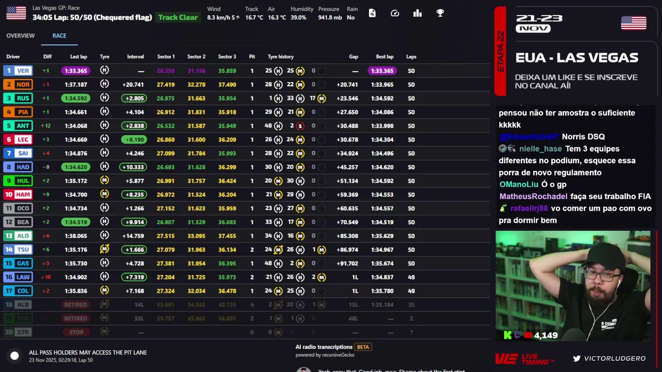Click the US flag beside Las Vegas GP title
Viewport: 662px width, 372px height.
click(16, 13)
